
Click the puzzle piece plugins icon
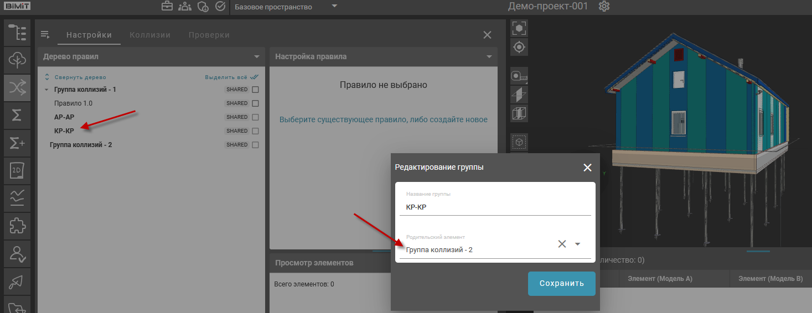pos(17,226)
